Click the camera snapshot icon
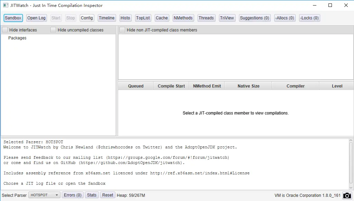The width and height of the screenshot is (354, 201). [347, 195]
